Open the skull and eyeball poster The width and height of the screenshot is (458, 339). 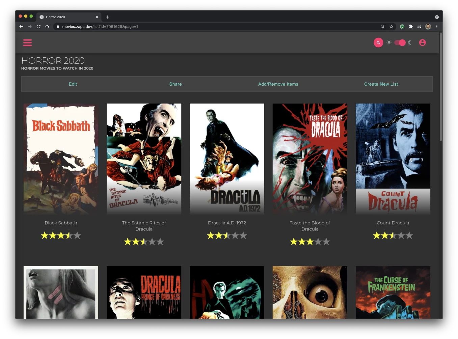pos(310,292)
